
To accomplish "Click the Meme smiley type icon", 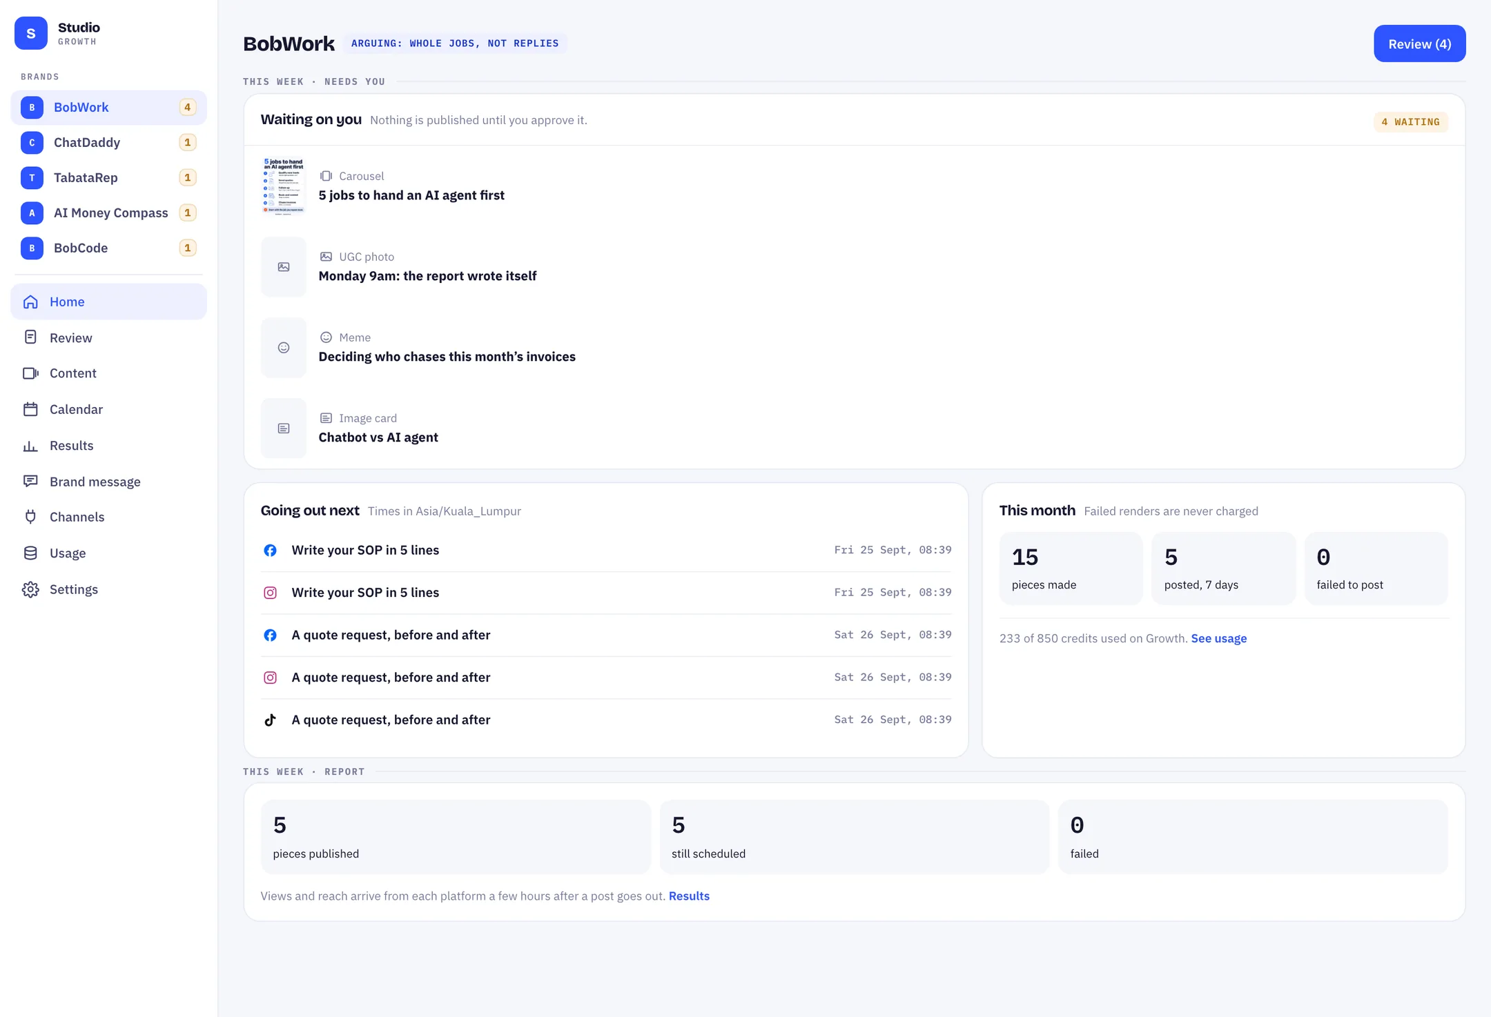I will click(x=326, y=337).
